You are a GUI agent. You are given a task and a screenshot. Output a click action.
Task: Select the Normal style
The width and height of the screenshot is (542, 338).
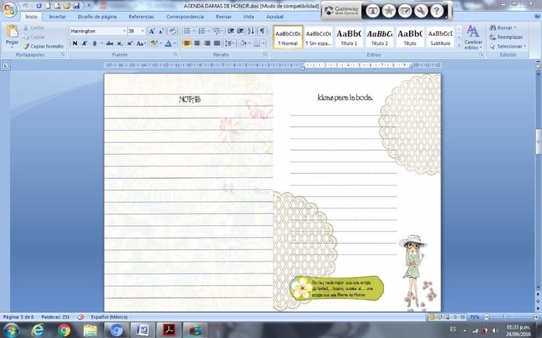[288, 37]
